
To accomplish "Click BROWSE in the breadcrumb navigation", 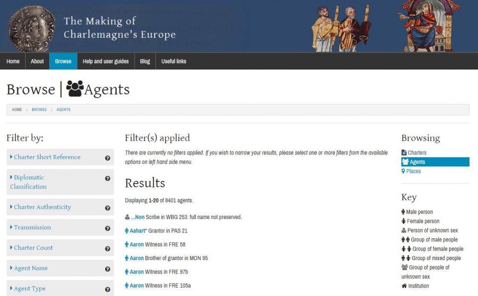I will (39, 110).
